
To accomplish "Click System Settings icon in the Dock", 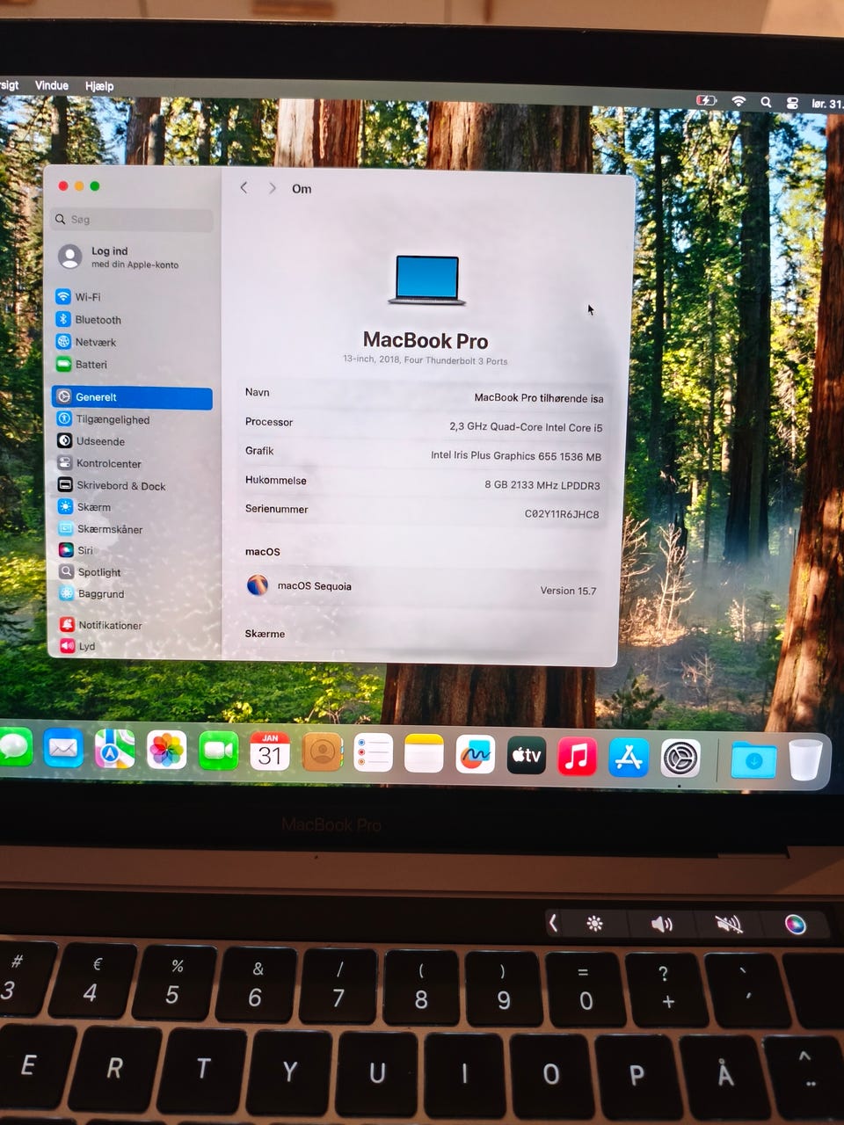I will (680, 758).
